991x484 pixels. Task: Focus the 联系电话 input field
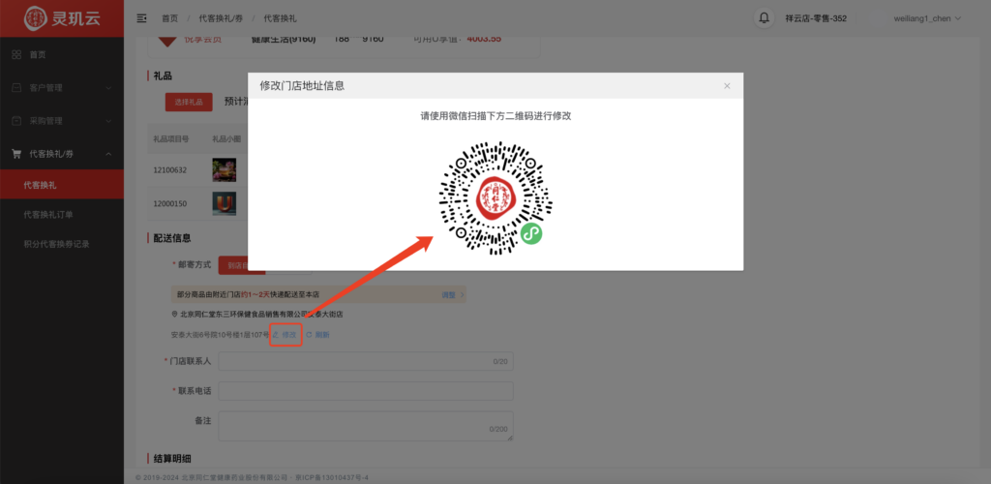[365, 390]
